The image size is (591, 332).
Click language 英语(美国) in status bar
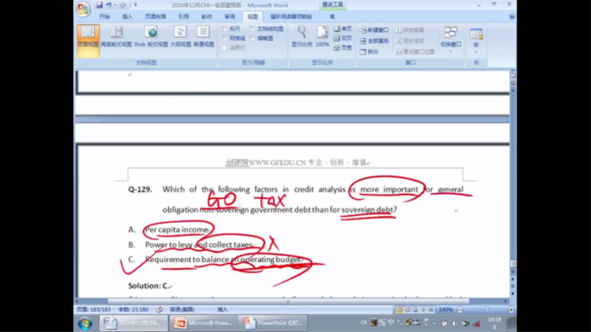(x=182, y=310)
